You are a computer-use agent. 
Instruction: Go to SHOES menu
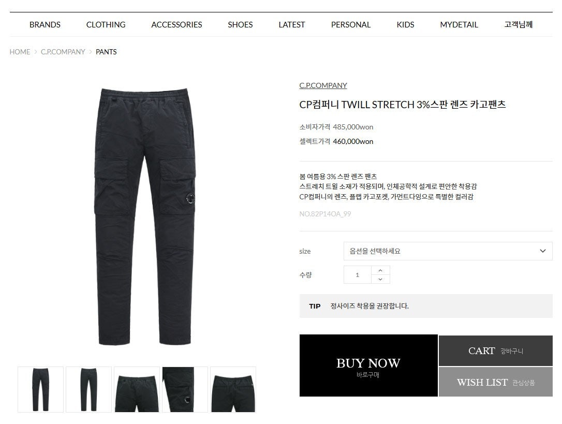[240, 25]
